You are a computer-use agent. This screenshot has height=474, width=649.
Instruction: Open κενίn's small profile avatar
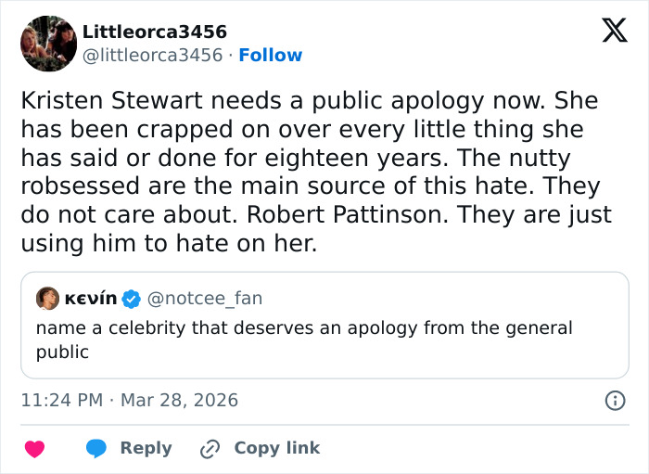47,299
